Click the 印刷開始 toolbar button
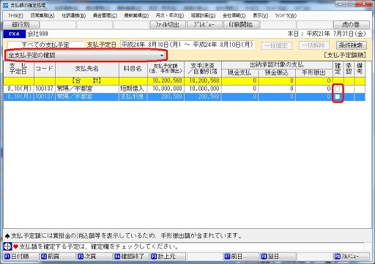 [241, 25]
